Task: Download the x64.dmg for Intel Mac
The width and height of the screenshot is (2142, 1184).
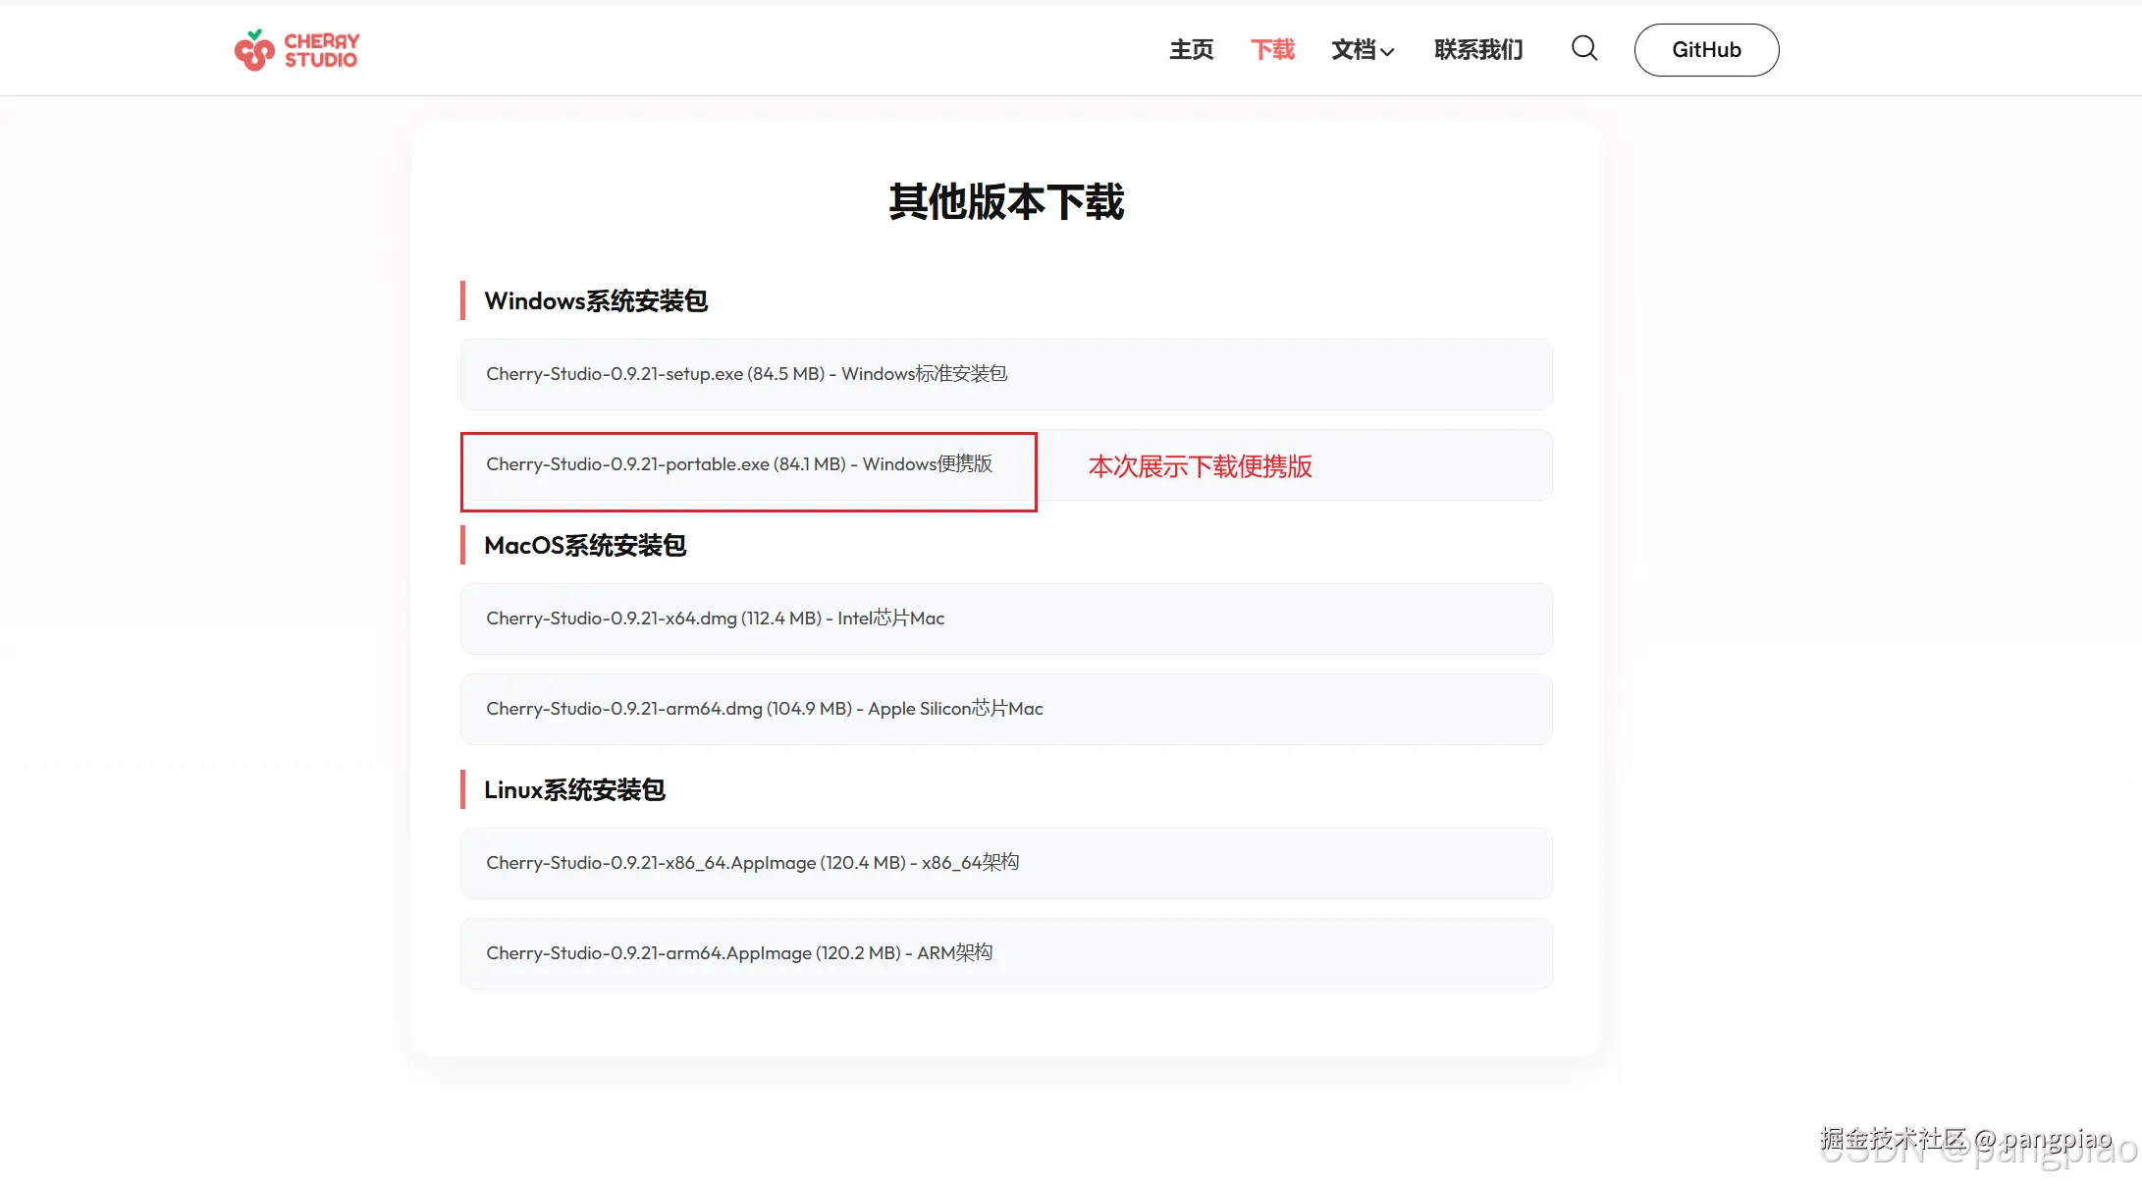Action: pos(715,619)
